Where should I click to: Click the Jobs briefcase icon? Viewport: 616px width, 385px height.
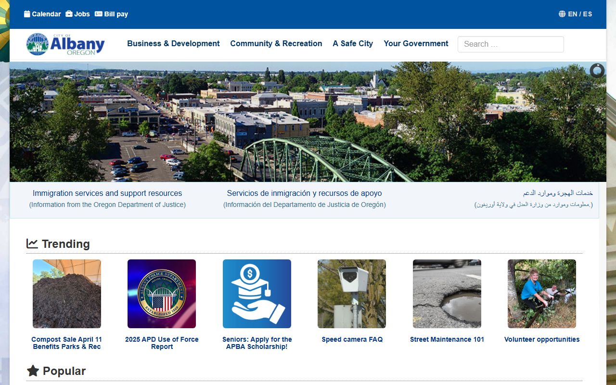(69, 14)
